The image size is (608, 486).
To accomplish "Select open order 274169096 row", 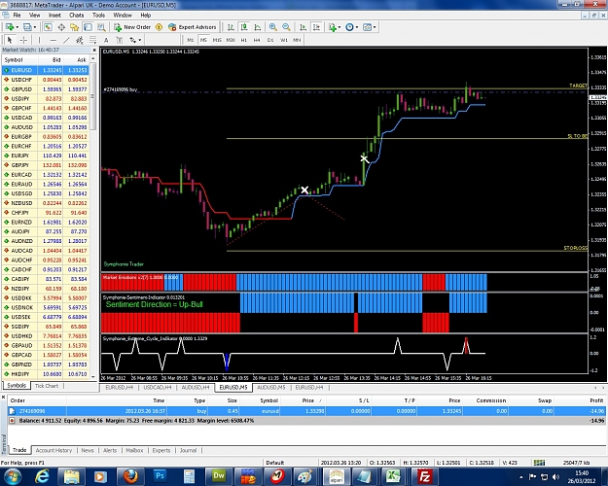I will 306,411.
